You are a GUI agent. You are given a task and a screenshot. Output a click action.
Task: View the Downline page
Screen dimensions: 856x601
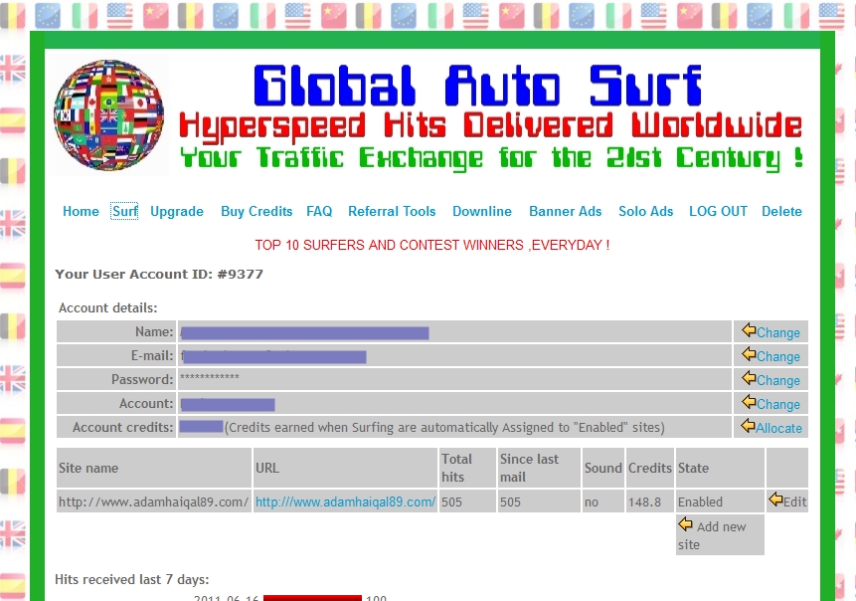482,211
